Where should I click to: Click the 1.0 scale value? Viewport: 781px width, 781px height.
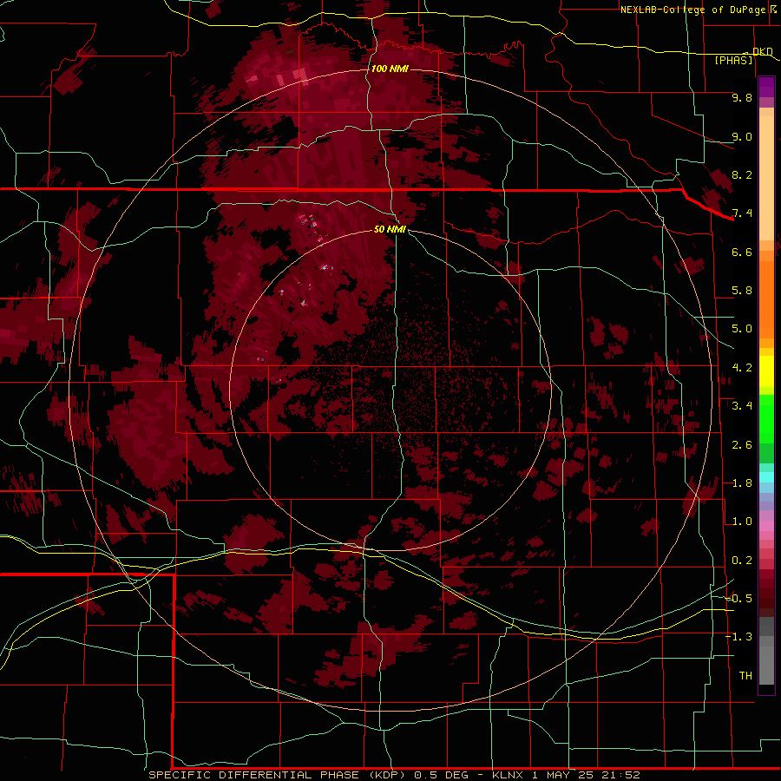click(742, 522)
